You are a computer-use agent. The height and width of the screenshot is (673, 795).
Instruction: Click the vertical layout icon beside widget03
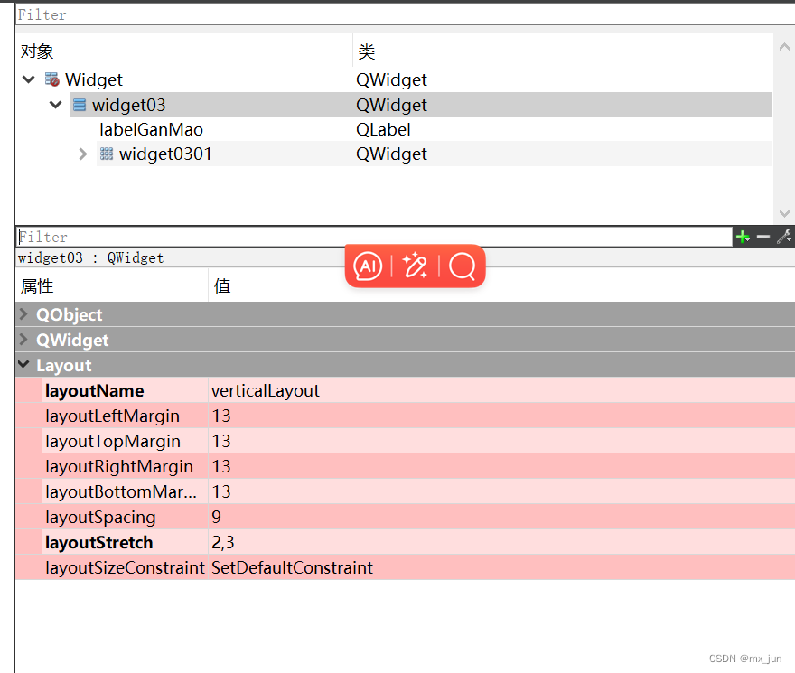pos(79,105)
